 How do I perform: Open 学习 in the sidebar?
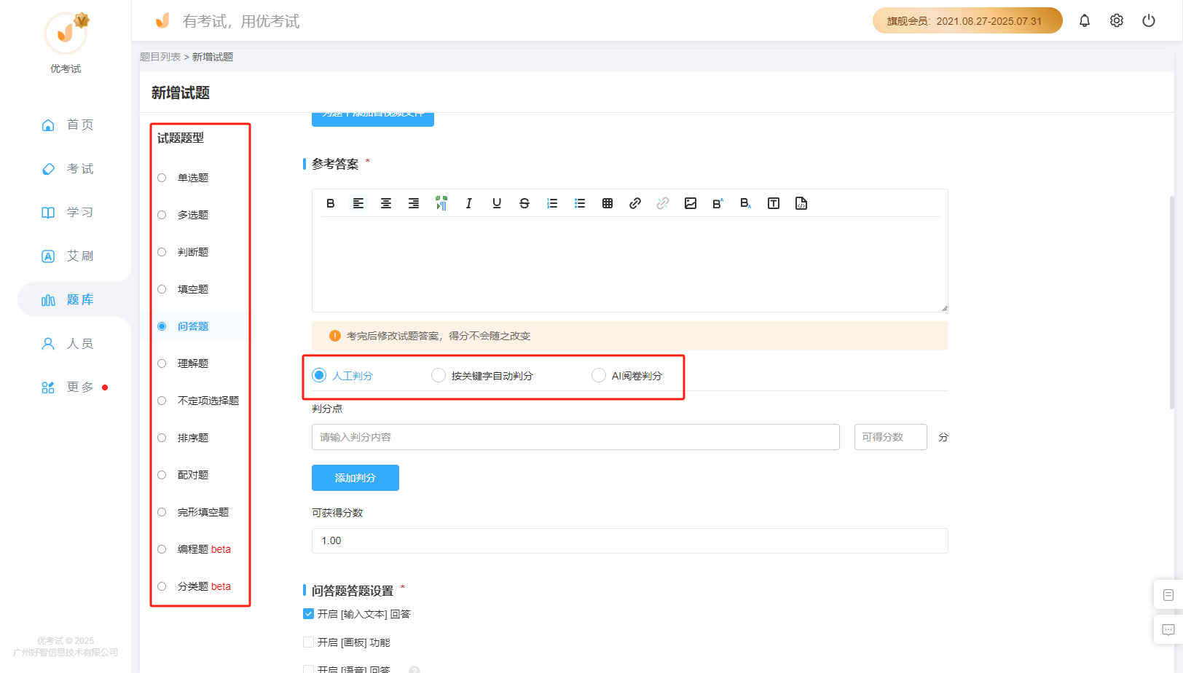click(x=68, y=212)
